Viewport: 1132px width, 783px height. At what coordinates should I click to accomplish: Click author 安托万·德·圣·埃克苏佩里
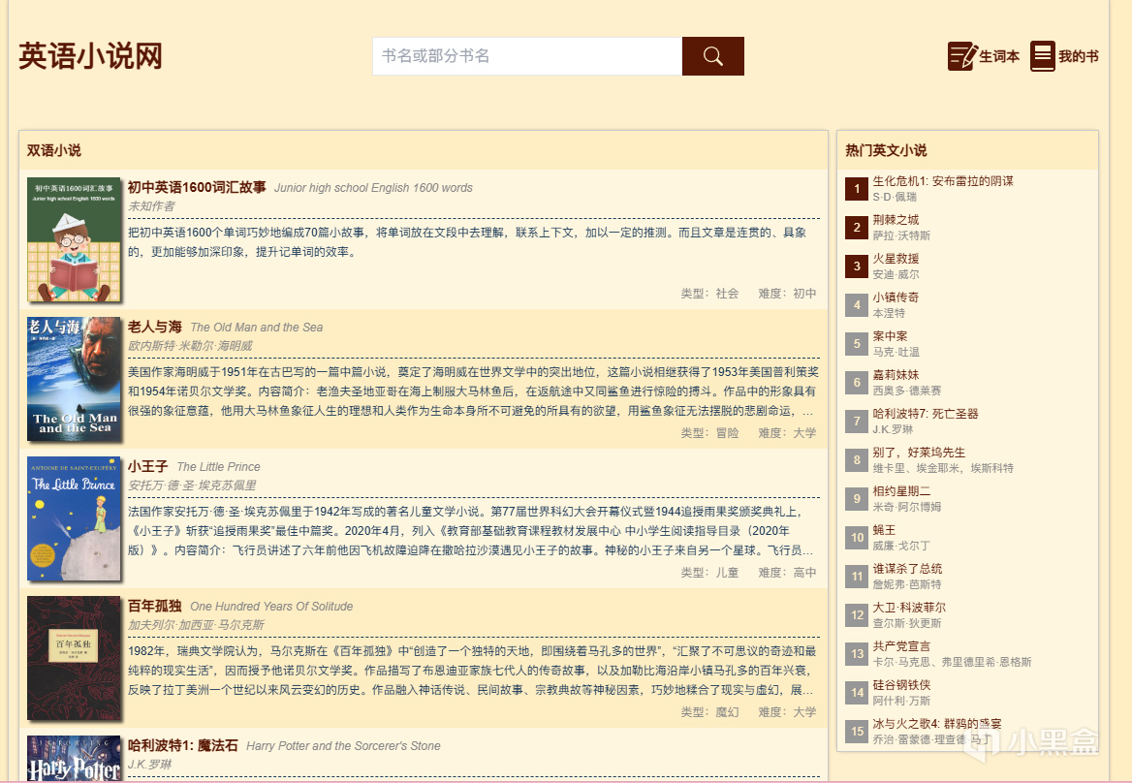(x=192, y=485)
